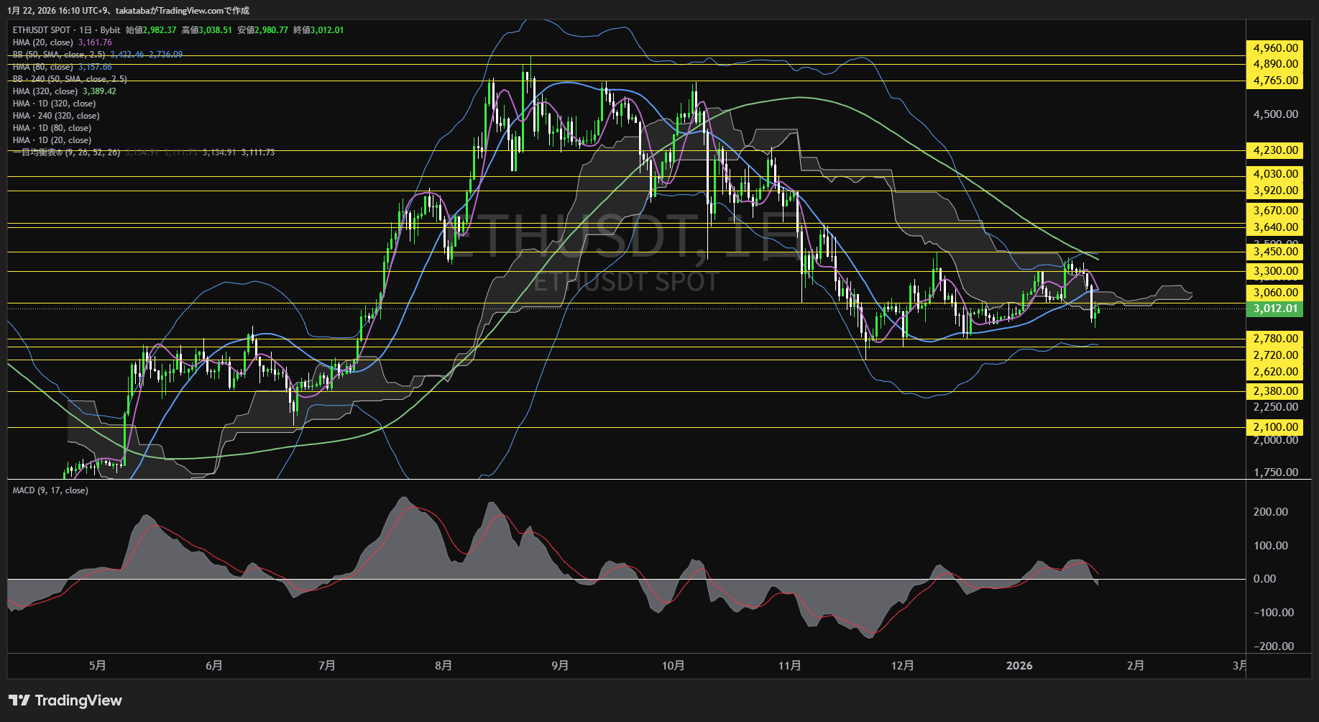This screenshot has width=1319, height=722.
Task: Click the yellow 4,230.00 price level tag
Action: click(1275, 150)
